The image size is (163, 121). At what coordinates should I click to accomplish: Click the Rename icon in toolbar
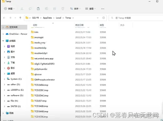coord(46,9)
